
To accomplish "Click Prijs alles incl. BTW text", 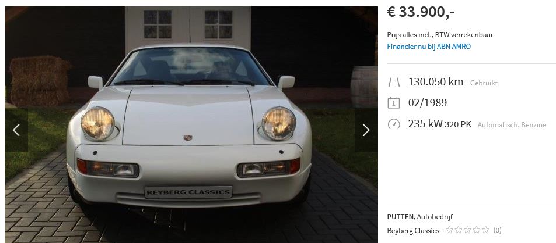I will pyautogui.click(x=440, y=35).
